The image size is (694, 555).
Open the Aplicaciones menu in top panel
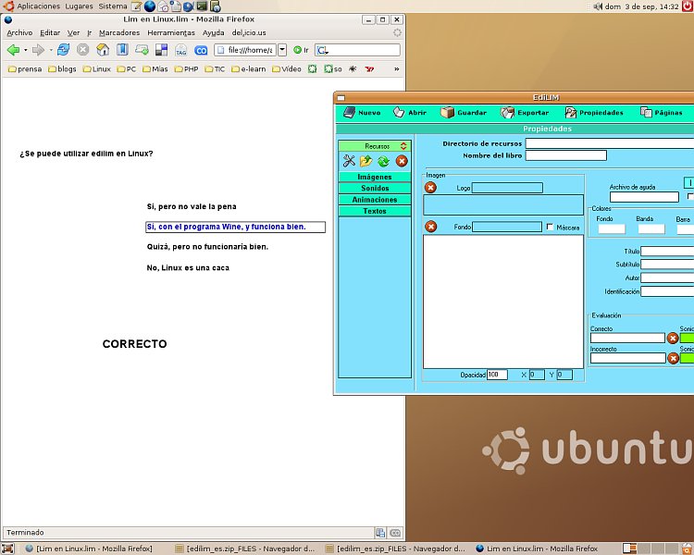tap(39, 6)
